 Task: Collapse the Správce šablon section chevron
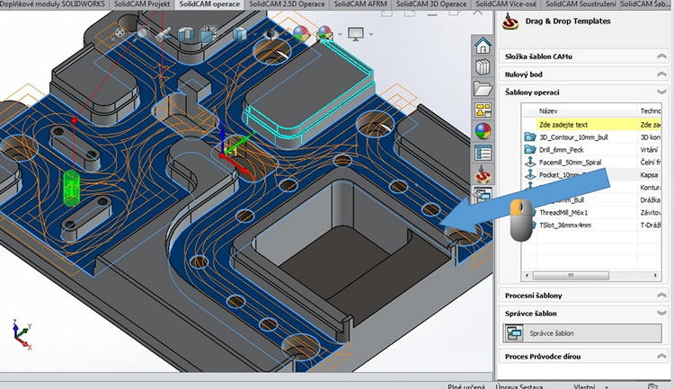click(x=661, y=314)
